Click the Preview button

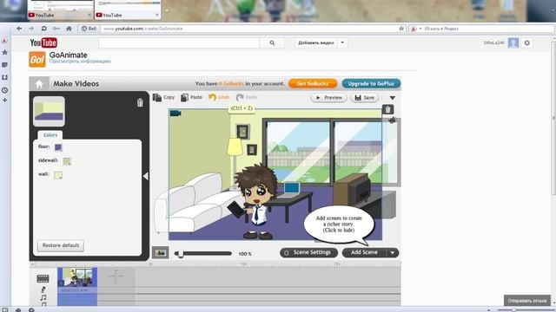[x=328, y=98]
